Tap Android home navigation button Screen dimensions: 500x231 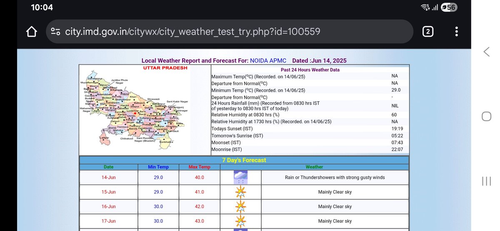click(x=486, y=116)
